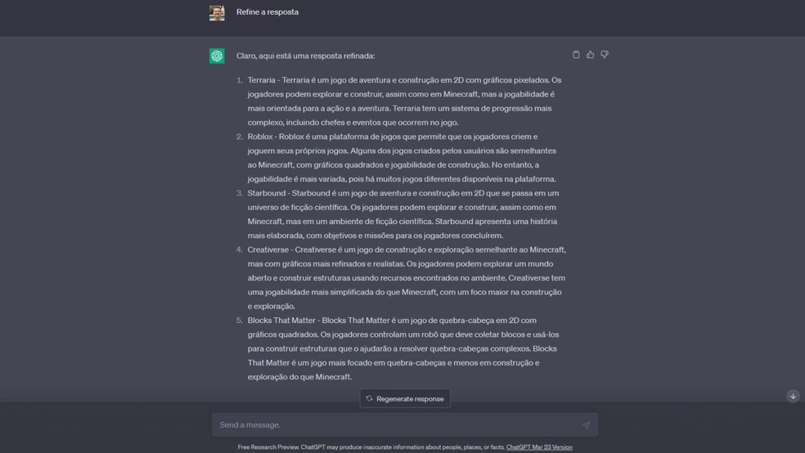Click the paper plane send icon

(x=586, y=424)
